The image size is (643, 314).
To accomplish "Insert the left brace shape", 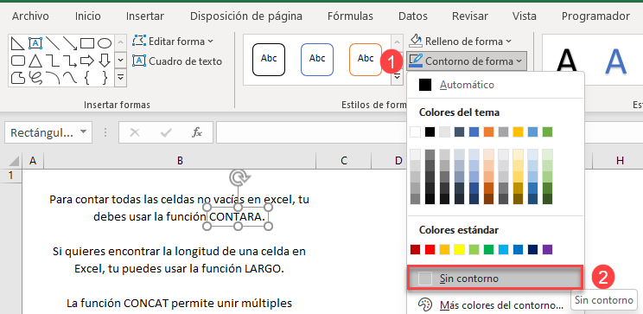I will [x=87, y=78].
